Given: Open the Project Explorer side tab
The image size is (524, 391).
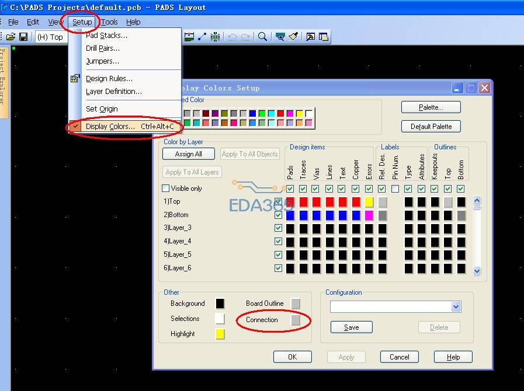Looking at the screenshot, I should click(4, 82).
